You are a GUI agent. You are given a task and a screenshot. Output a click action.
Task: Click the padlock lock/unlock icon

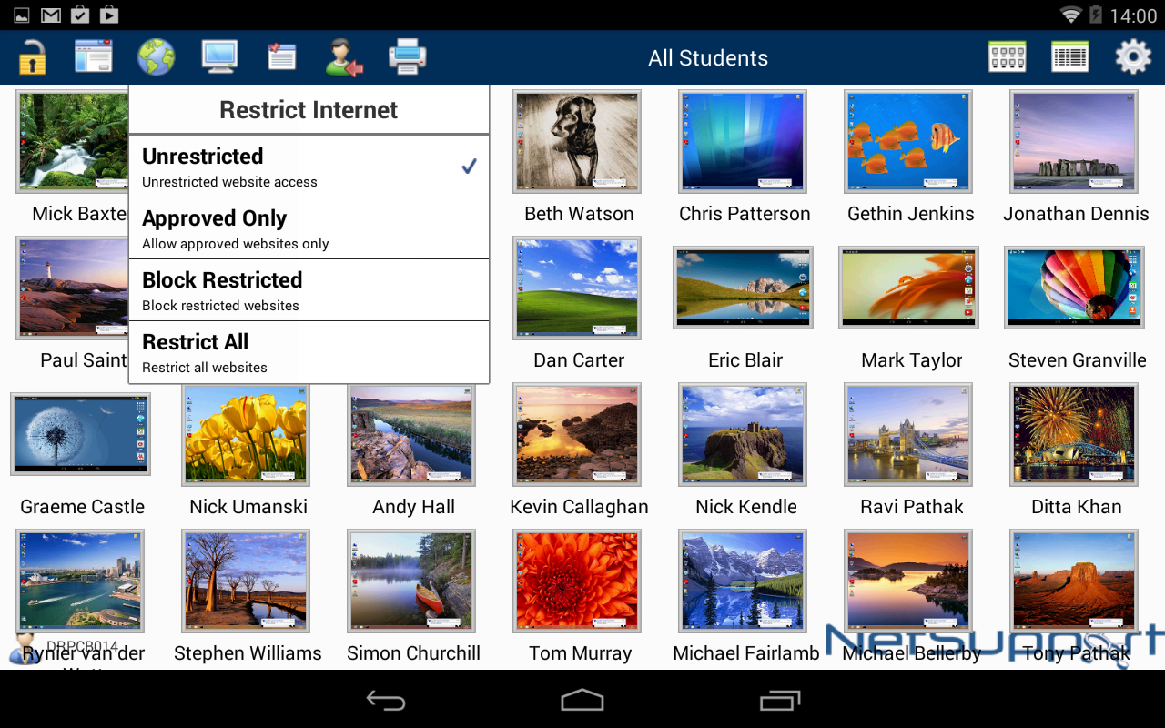(32, 58)
